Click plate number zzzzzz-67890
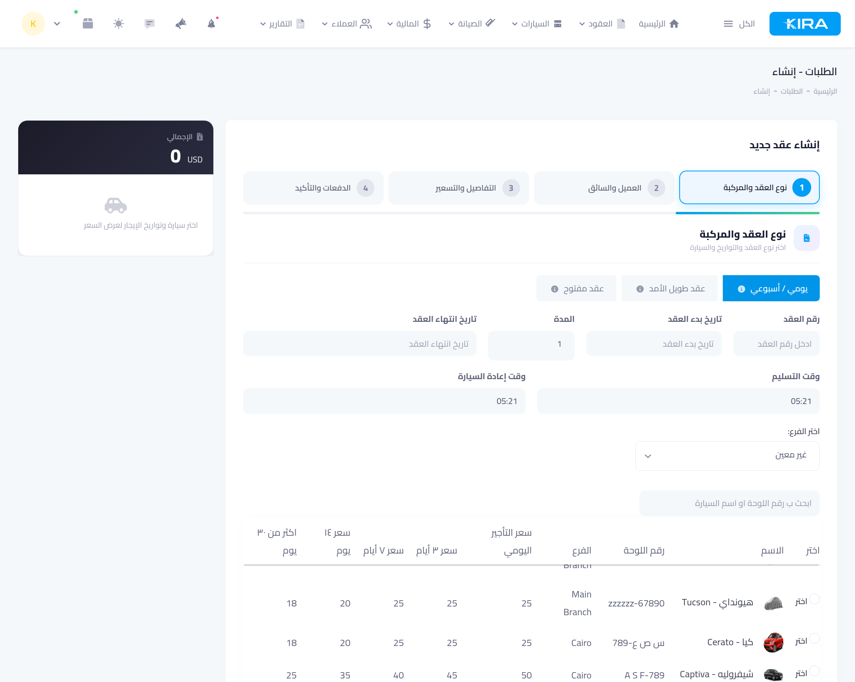The image size is (855, 682). [636, 603]
